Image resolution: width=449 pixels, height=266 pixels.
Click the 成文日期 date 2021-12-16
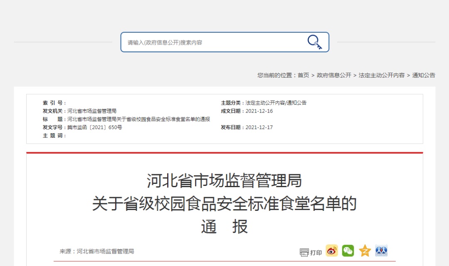point(259,111)
